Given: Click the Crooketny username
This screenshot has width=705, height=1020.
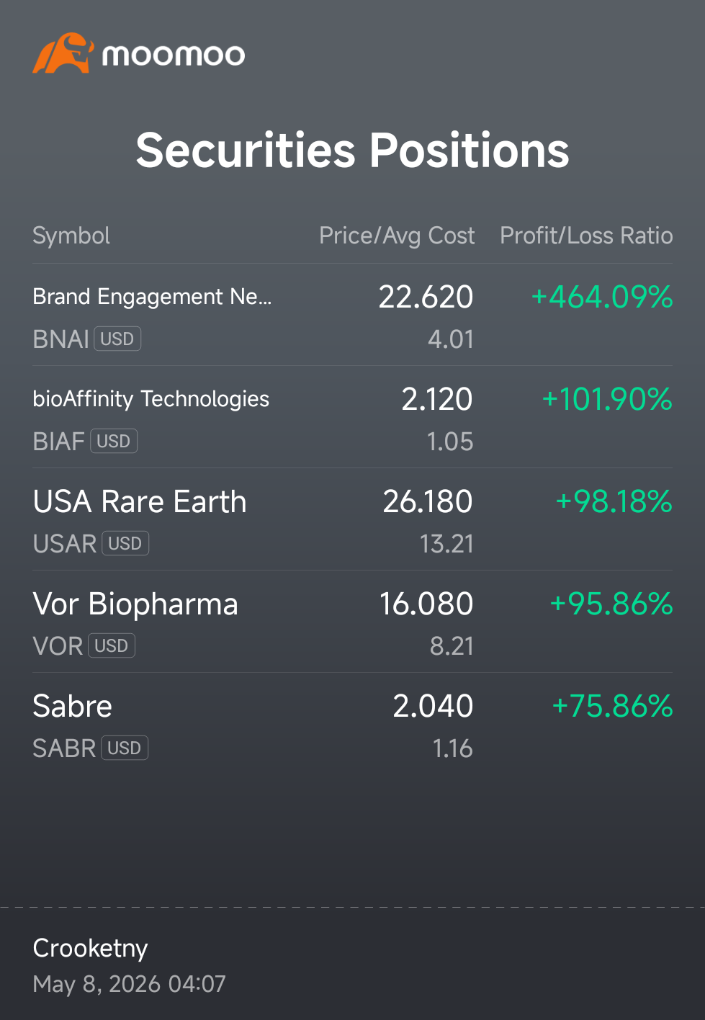Looking at the screenshot, I should tap(90, 948).
